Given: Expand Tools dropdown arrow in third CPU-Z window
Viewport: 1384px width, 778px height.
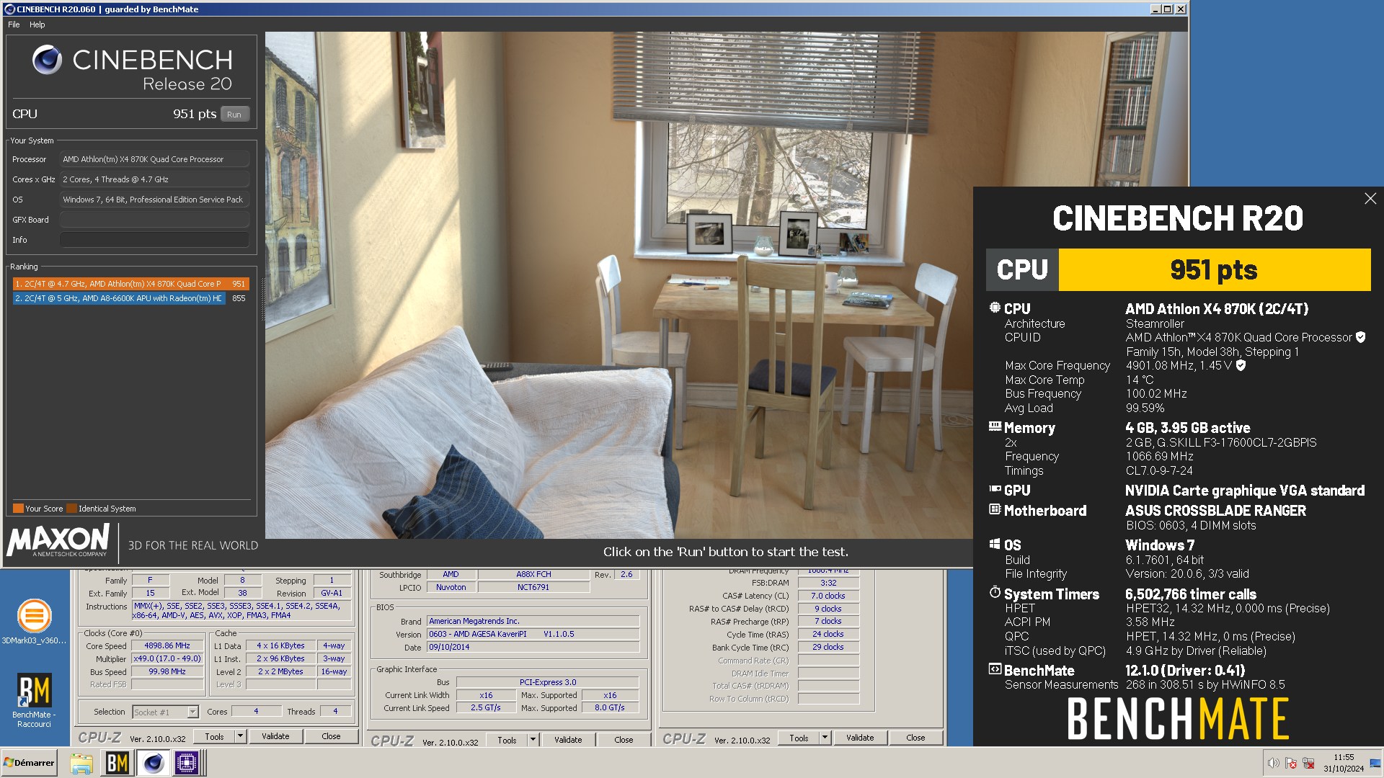Looking at the screenshot, I should (825, 738).
